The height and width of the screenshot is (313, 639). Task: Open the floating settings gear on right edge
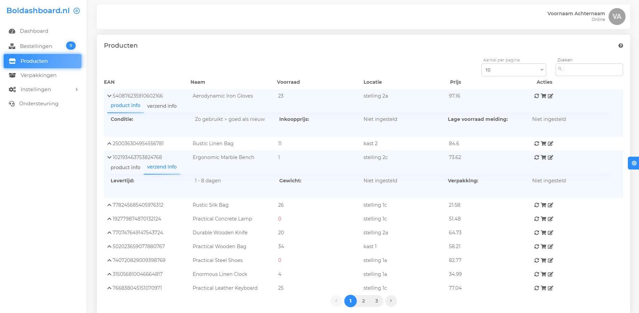click(634, 163)
